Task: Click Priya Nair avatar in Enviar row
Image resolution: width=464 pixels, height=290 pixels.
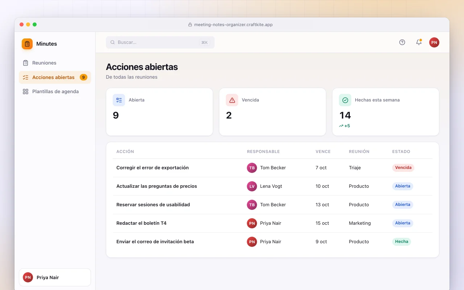Action: (x=252, y=242)
